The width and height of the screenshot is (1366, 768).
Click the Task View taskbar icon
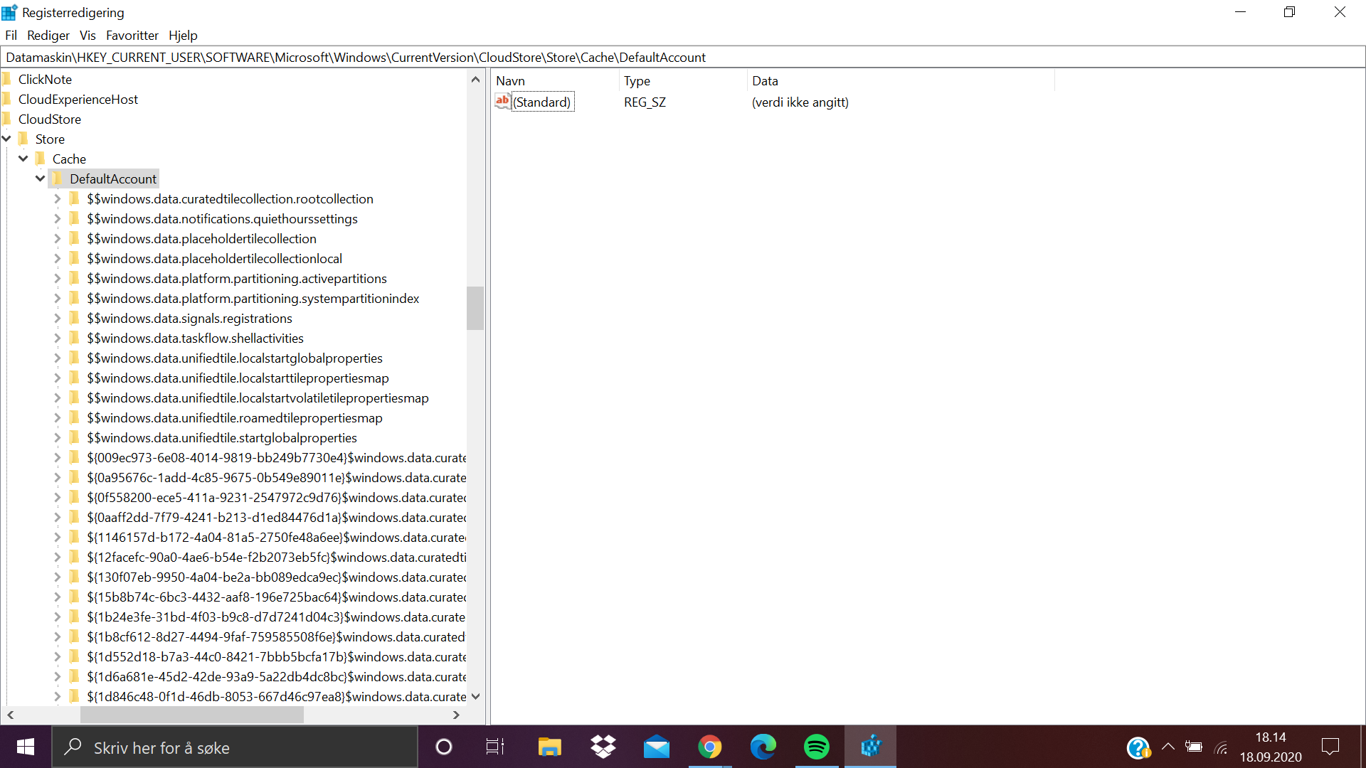point(495,747)
